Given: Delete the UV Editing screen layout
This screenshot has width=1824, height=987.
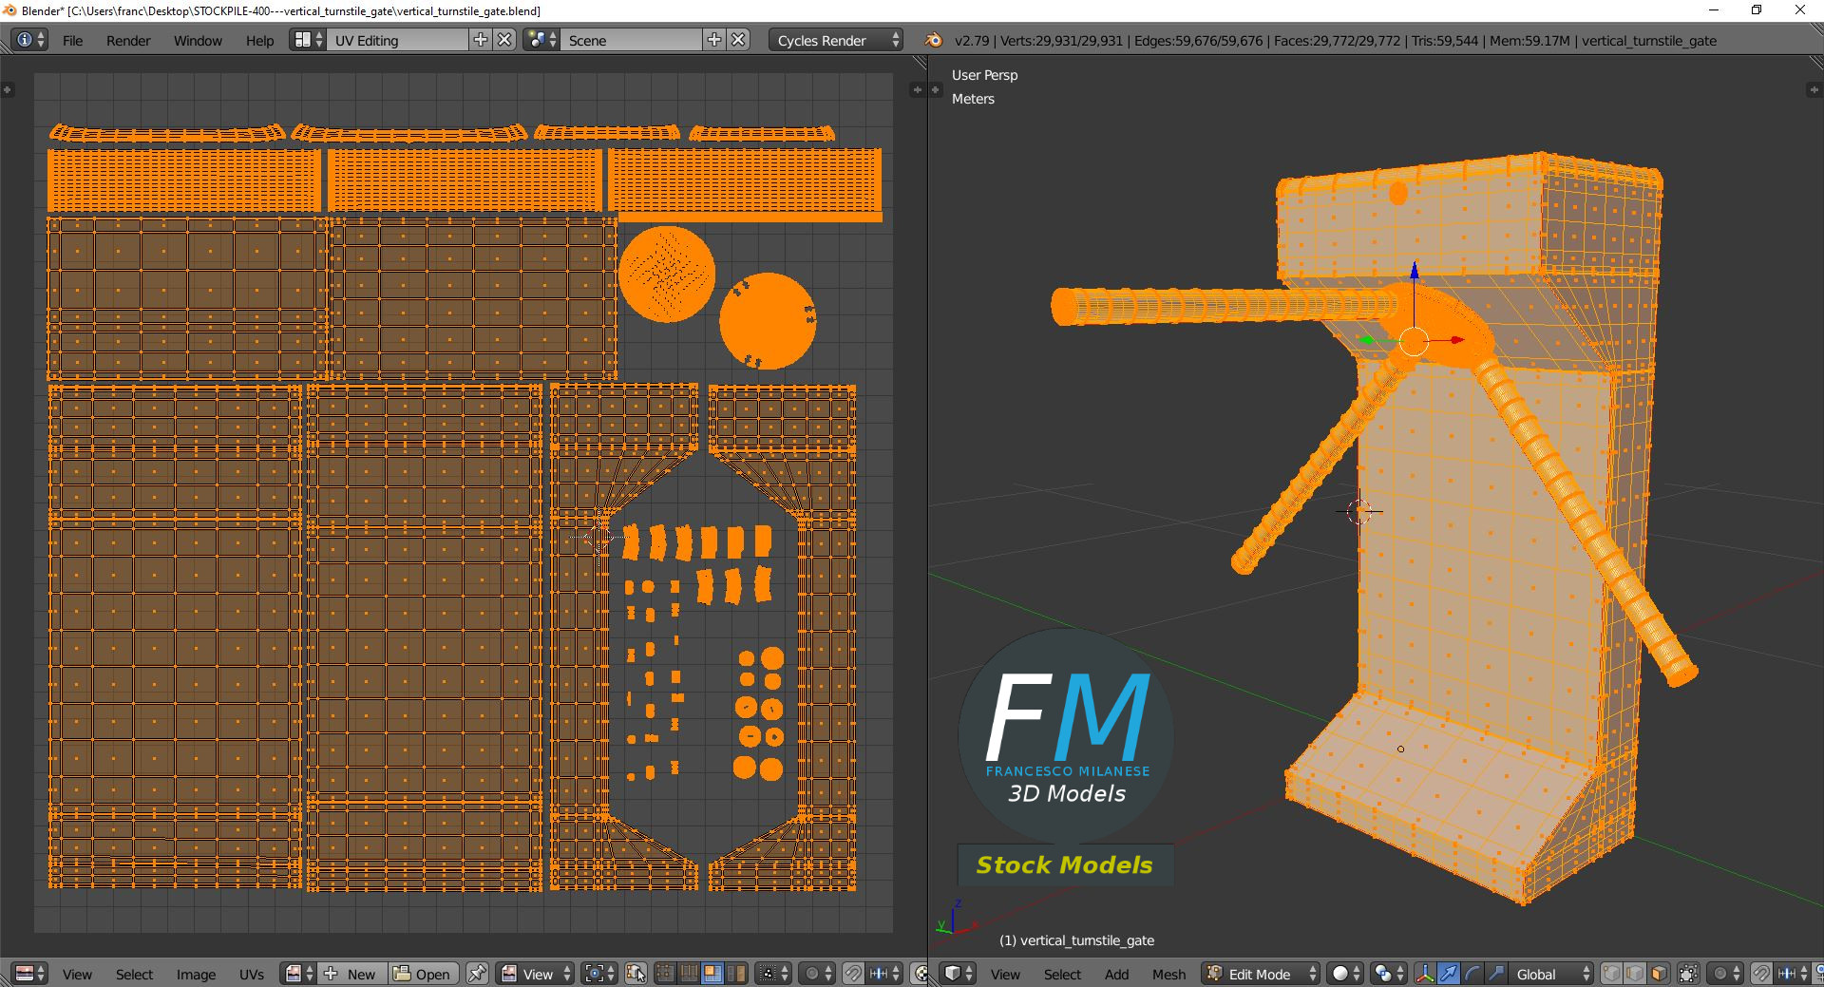Looking at the screenshot, I should point(504,40).
